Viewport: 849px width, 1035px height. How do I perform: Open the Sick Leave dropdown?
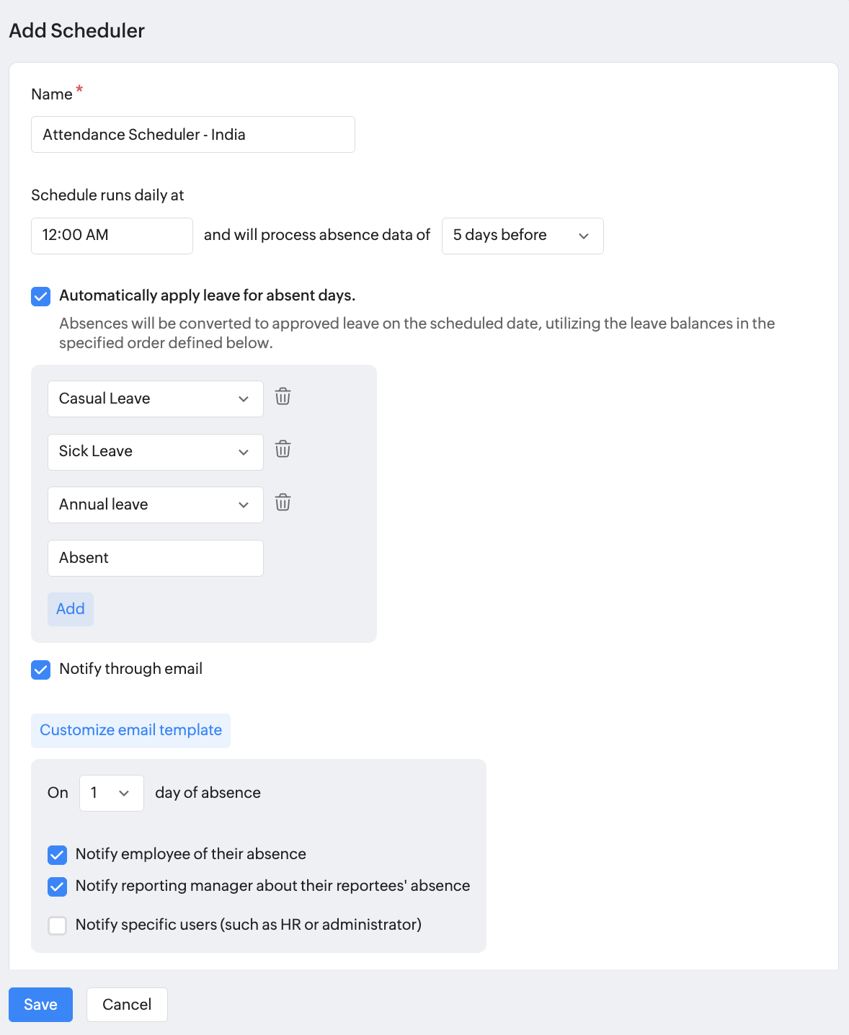tap(155, 452)
